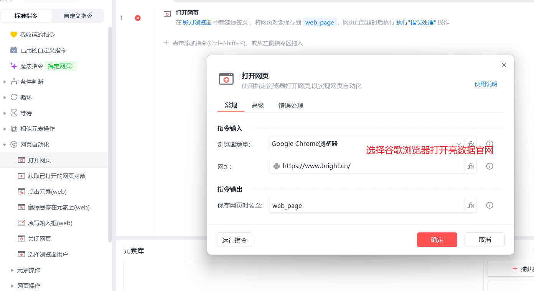This screenshot has height=291, width=534.
Task: Click the 确定 button
Action: pos(437,240)
